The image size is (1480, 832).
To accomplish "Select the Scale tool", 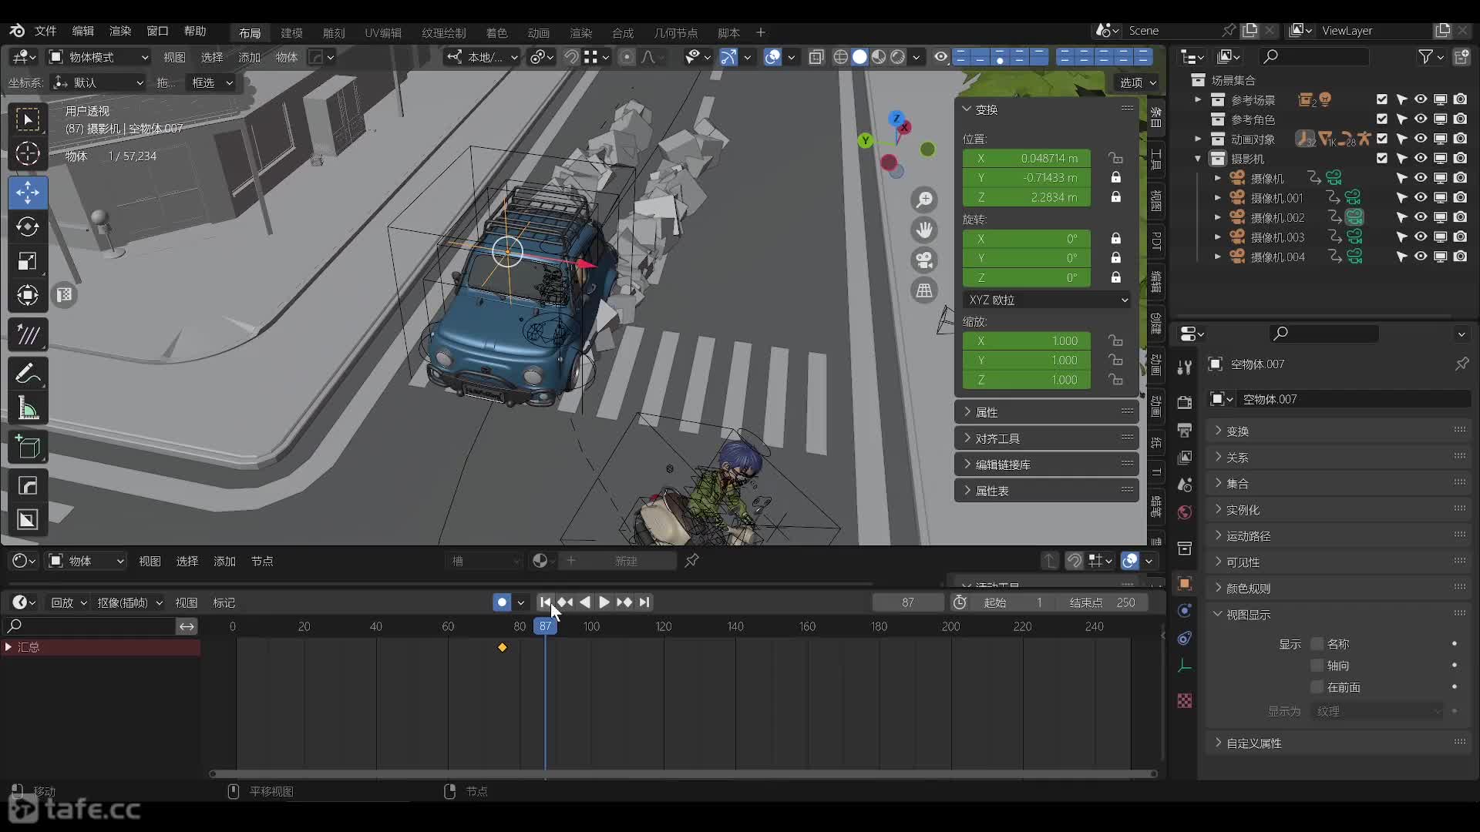I will click(28, 261).
